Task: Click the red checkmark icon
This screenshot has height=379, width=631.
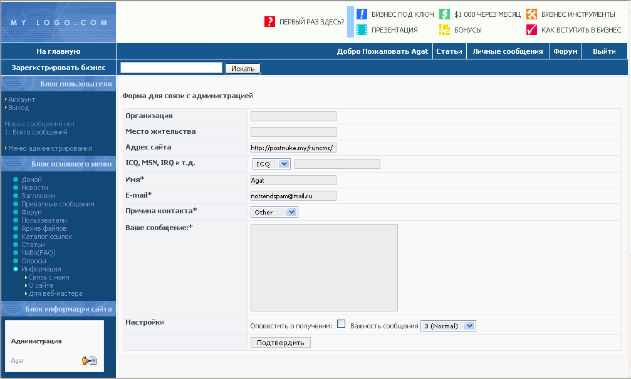Action: 531,30
